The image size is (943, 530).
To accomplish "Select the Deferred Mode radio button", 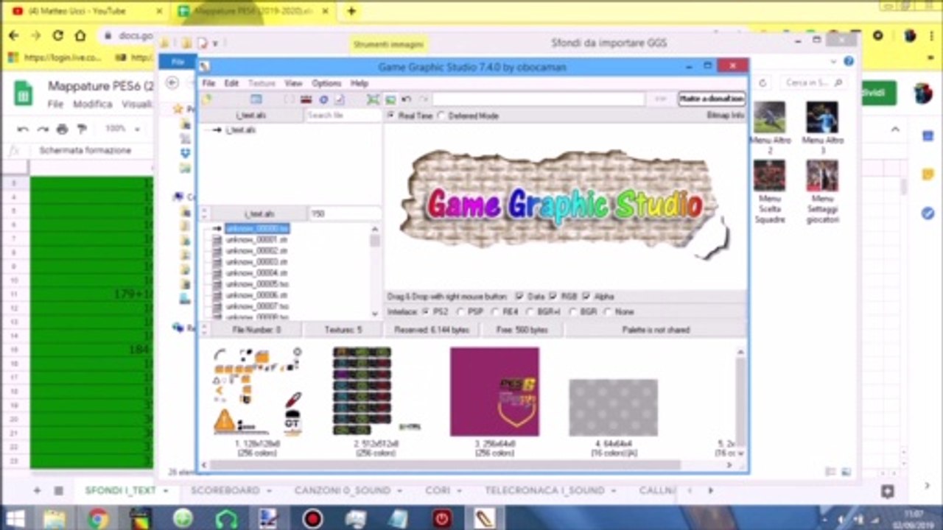I will (441, 116).
